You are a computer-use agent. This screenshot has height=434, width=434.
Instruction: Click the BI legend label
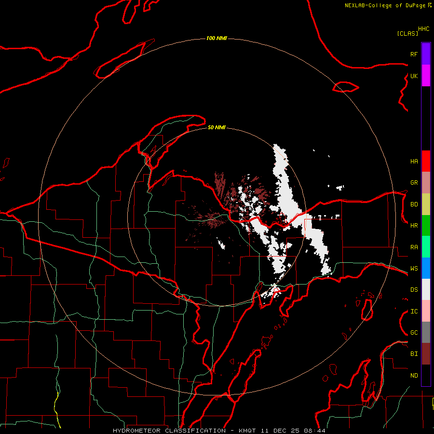click(x=414, y=354)
